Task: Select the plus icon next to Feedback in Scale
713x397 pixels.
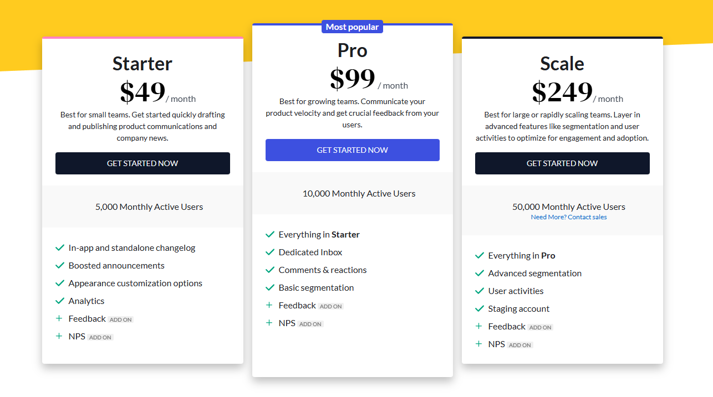Action: point(480,326)
